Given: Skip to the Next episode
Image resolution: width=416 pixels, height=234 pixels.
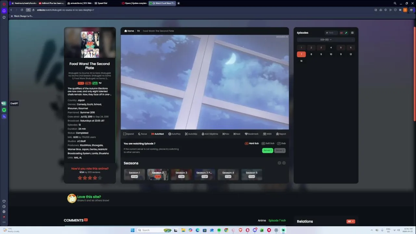Looking at the screenshot, I should [x=237, y=134].
